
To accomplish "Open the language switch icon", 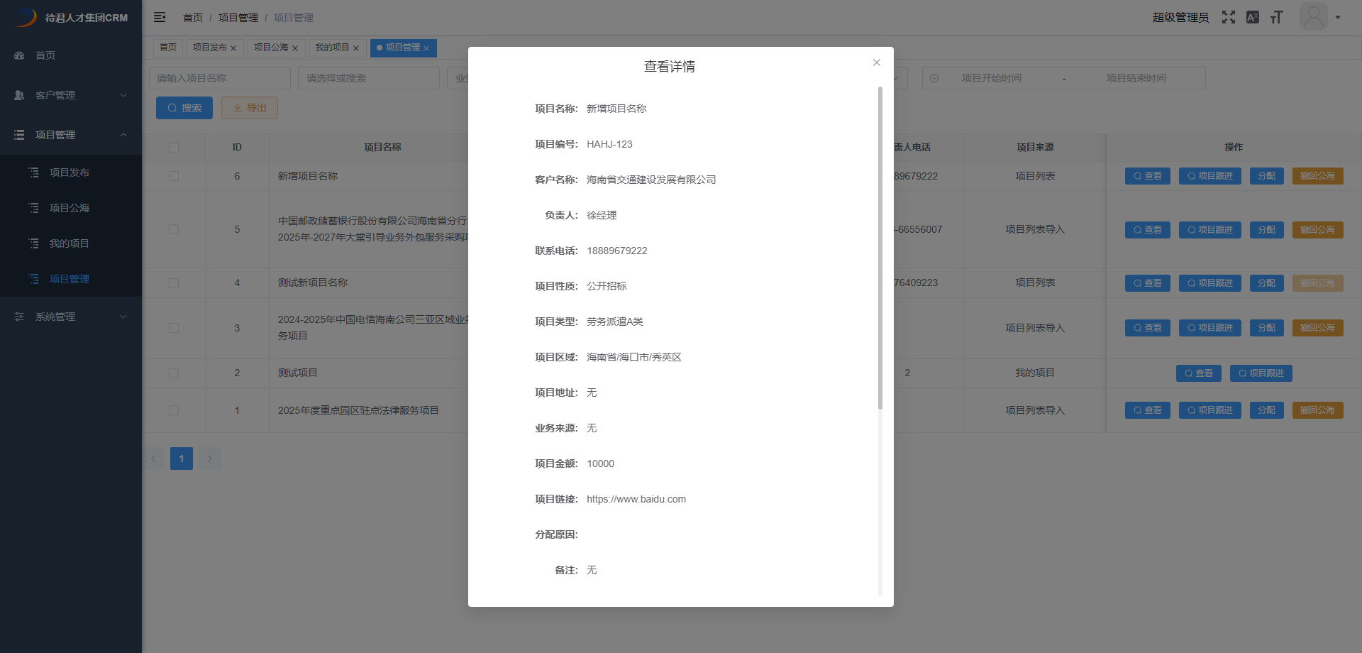I will (1253, 17).
